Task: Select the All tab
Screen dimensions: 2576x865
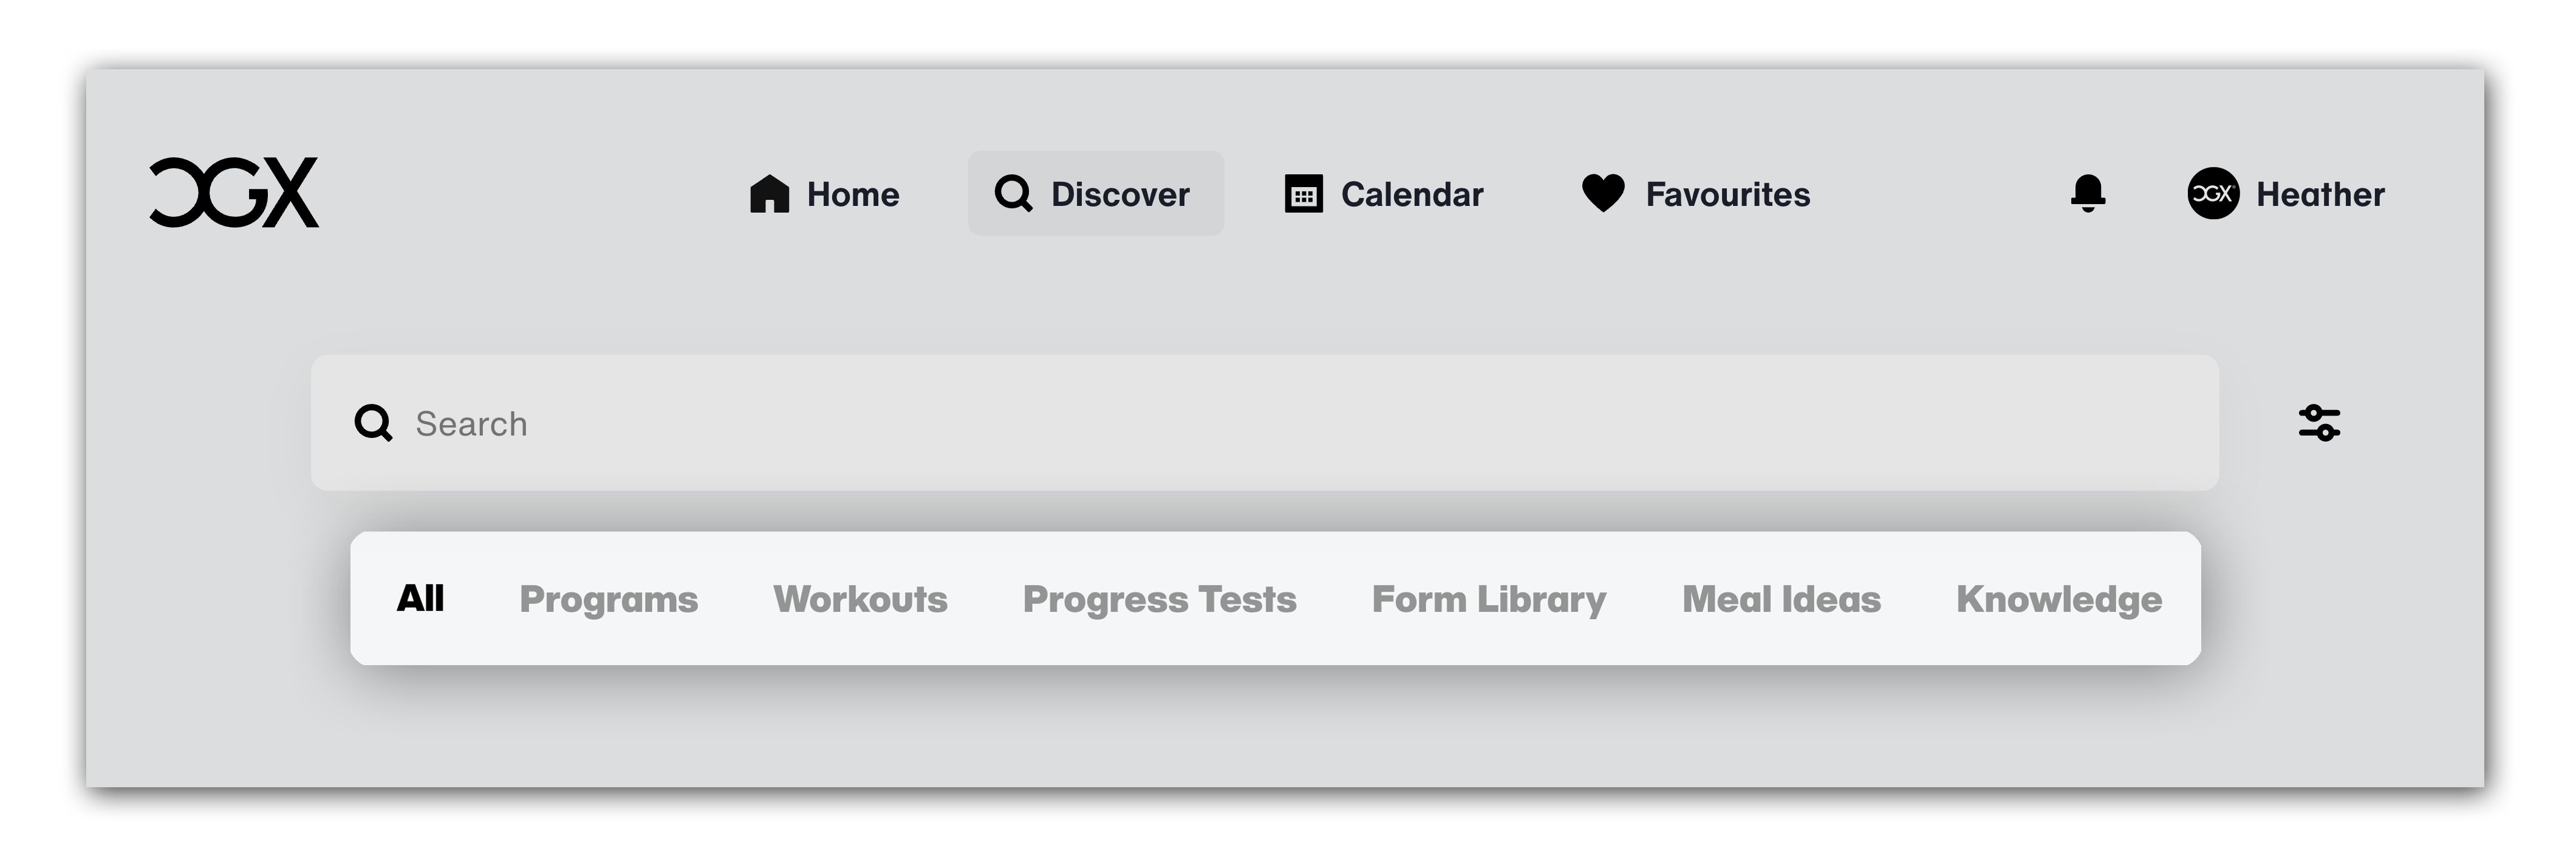Action: 420,598
